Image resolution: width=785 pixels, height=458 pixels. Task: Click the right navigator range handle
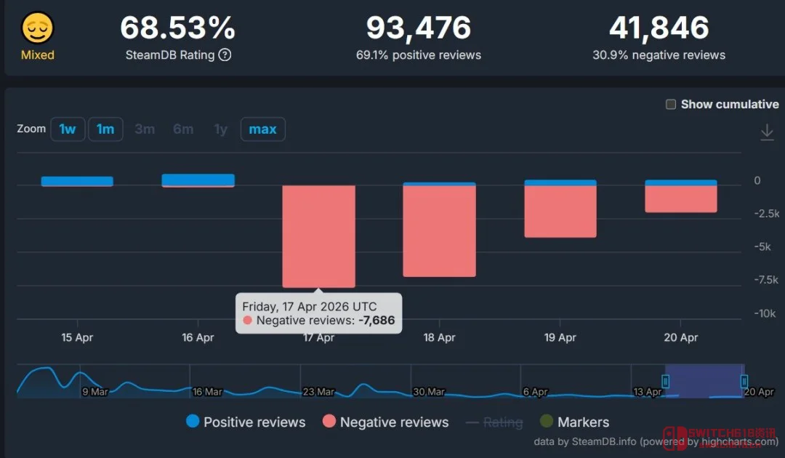(744, 381)
